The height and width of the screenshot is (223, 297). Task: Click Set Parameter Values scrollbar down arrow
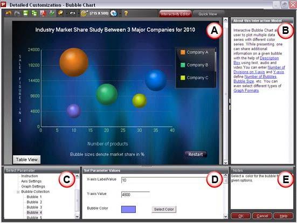coord(226,217)
